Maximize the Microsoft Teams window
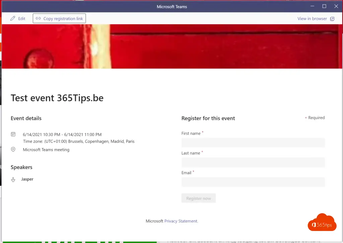This screenshot has width=343, height=243. click(324, 6)
